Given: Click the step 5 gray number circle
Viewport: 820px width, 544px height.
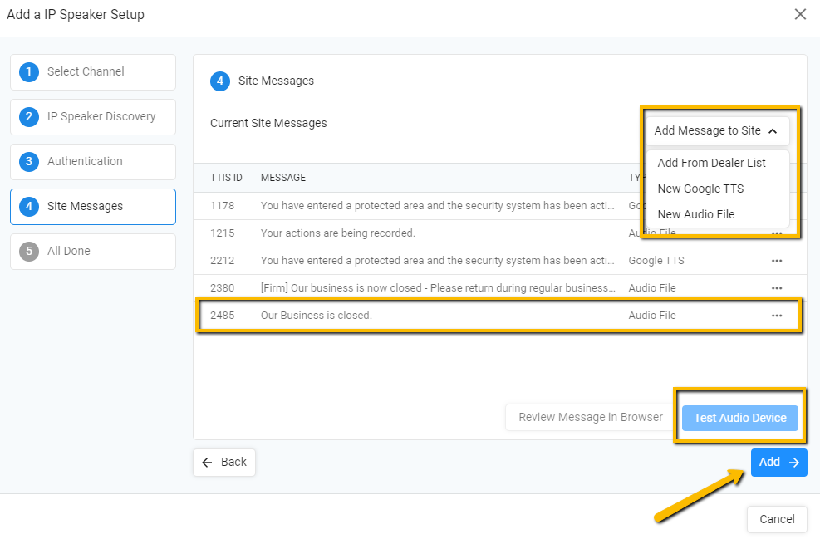Looking at the screenshot, I should [x=28, y=252].
